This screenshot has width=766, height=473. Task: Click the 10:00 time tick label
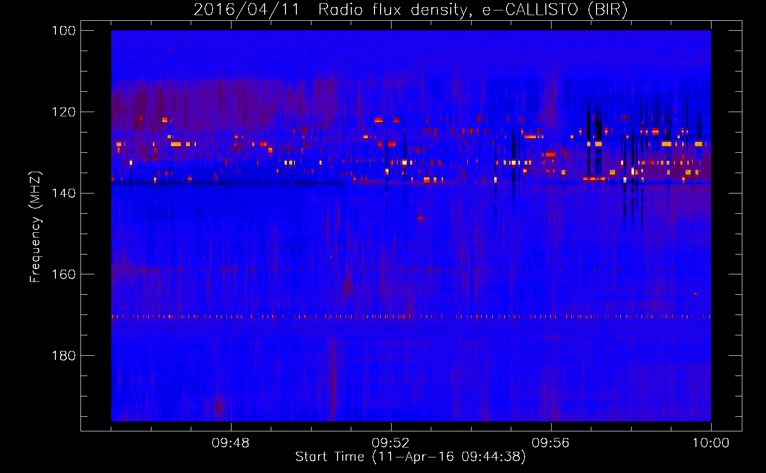click(711, 443)
